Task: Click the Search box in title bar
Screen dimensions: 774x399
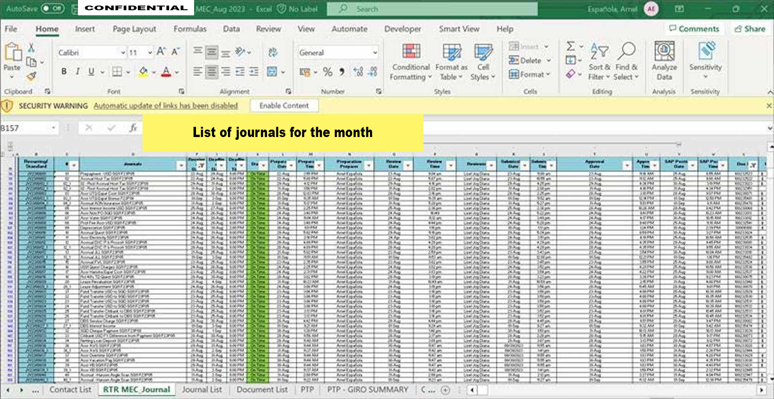Action: 432,9
